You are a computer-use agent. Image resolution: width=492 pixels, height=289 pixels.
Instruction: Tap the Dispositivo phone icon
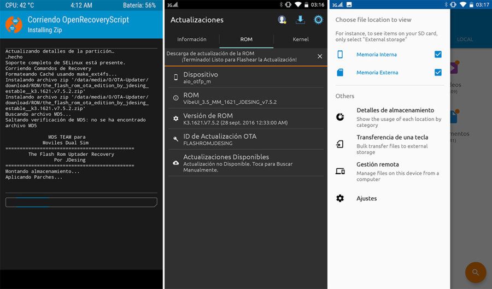click(x=175, y=77)
